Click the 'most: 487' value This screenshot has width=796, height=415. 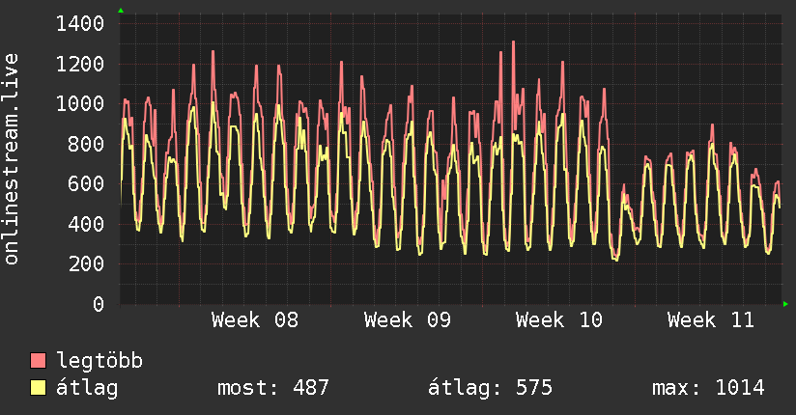click(x=273, y=388)
